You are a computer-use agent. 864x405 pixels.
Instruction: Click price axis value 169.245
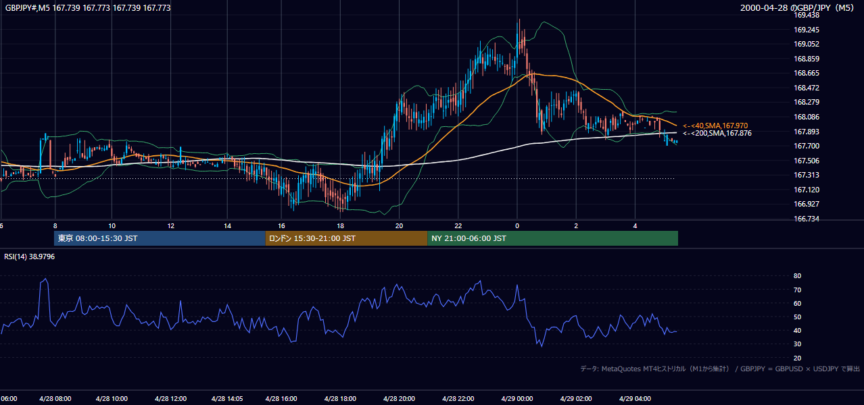[807, 30]
